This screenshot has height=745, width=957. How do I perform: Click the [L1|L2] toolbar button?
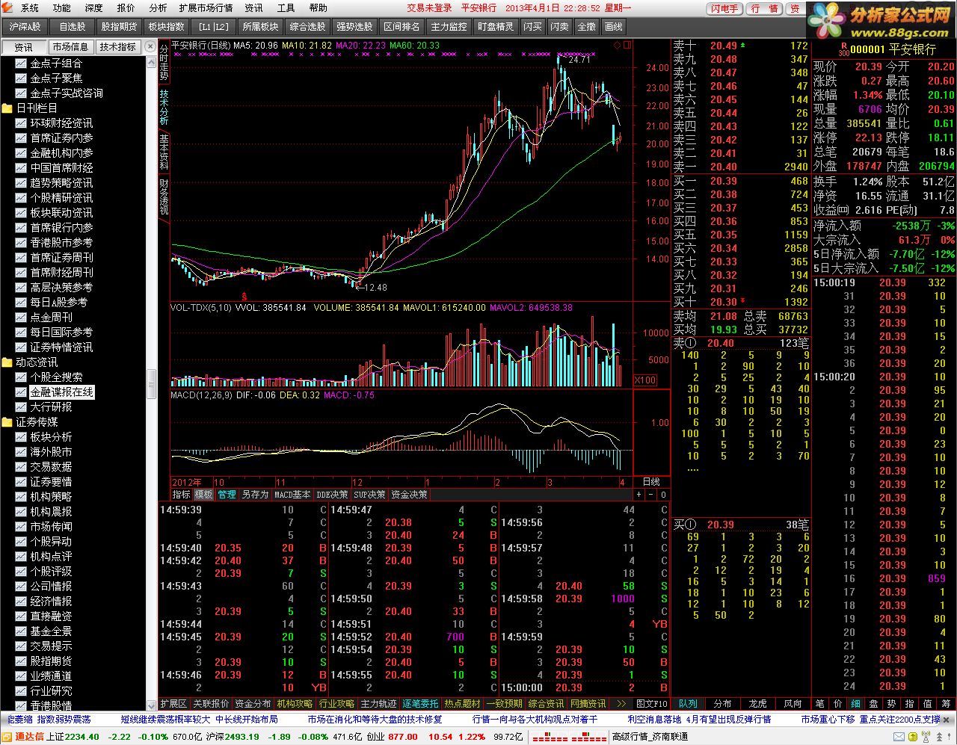coord(214,27)
